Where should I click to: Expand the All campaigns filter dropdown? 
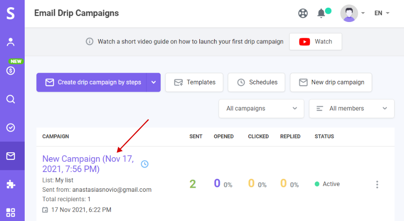pyautogui.click(x=261, y=109)
